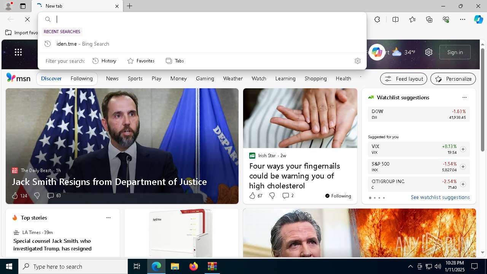Open the Learning category

(x=285, y=78)
